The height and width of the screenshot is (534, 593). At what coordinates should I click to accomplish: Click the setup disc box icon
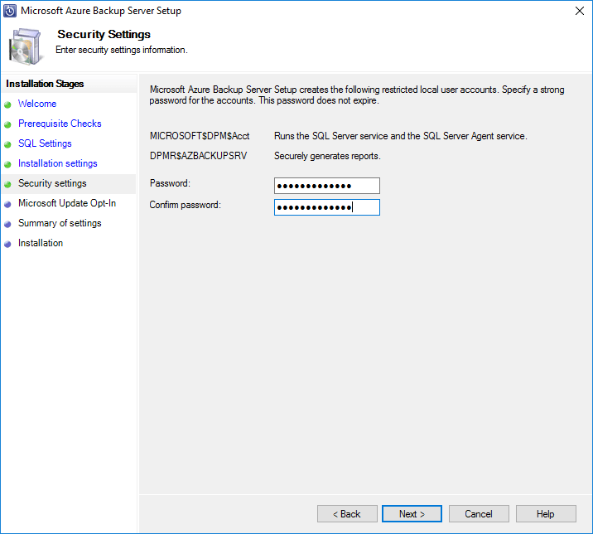[26, 46]
